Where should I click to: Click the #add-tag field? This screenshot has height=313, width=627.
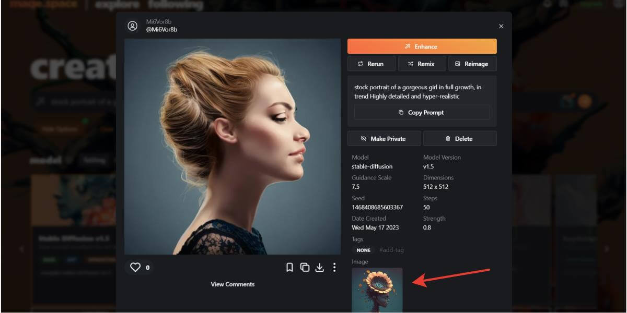click(391, 250)
